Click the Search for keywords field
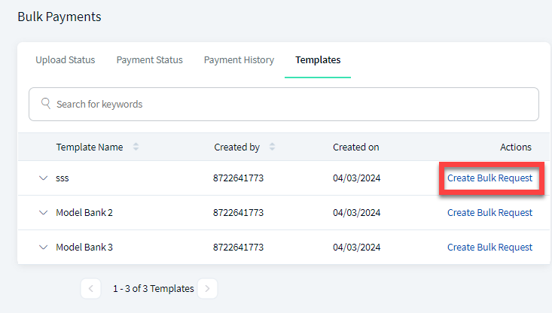The width and height of the screenshot is (552, 313). [x=284, y=104]
